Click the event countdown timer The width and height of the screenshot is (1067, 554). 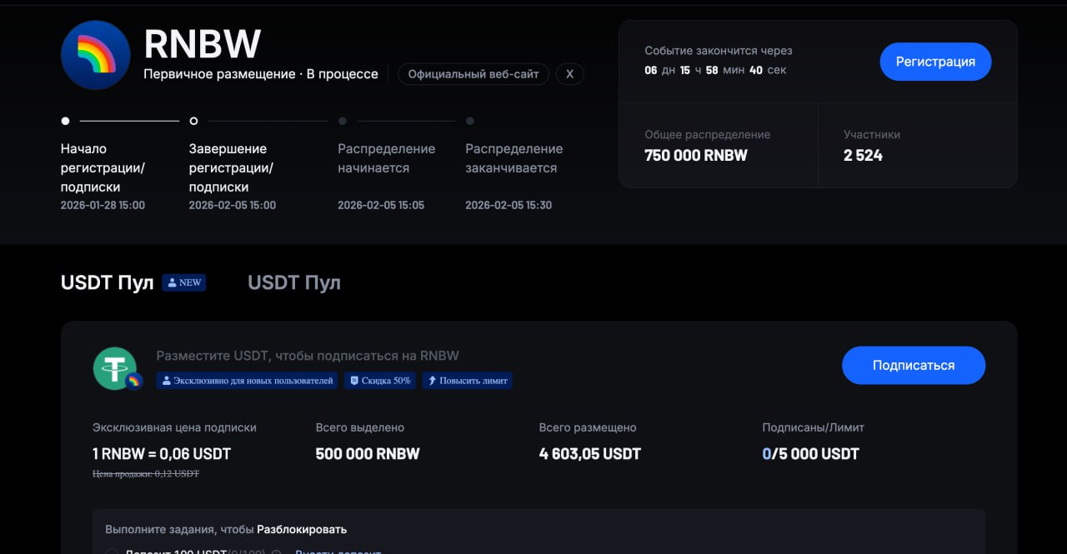pyautogui.click(x=714, y=70)
